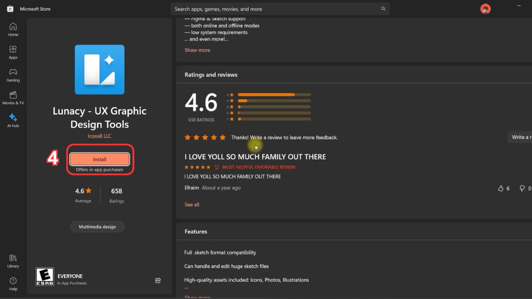This screenshot has width=532, height=299.
Task: Click the 4.6 Average rating stat
Action: (83, 195)
